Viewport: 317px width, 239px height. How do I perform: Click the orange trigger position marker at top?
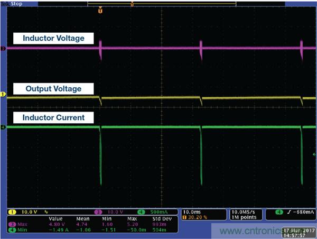pos(100,10)
